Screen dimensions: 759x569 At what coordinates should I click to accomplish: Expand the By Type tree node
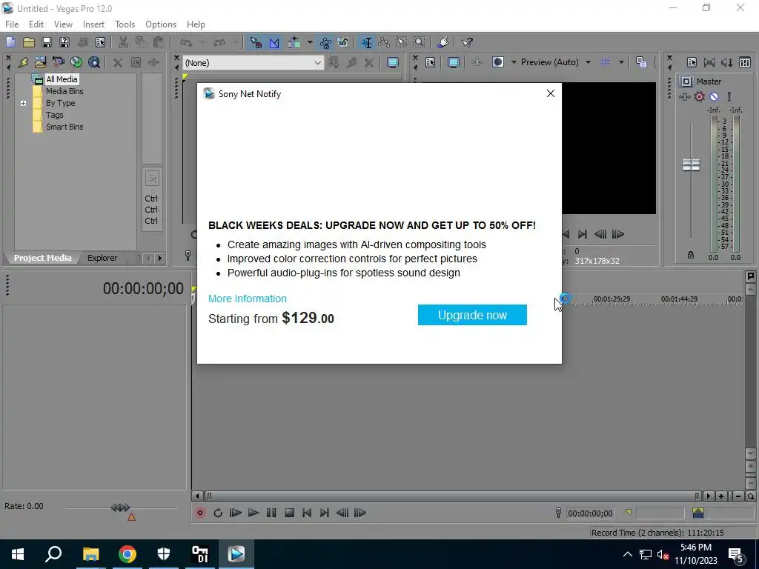[23, 103]
